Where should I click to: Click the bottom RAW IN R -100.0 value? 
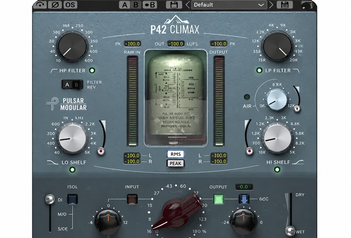[132, 161]
